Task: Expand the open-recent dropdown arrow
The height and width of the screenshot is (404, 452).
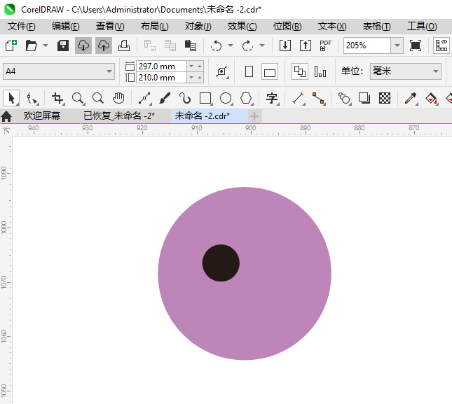Action: coord(46,46)
